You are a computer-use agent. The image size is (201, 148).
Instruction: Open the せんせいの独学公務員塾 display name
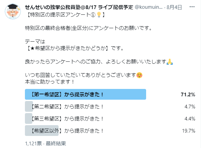click(x=79, y=7)
